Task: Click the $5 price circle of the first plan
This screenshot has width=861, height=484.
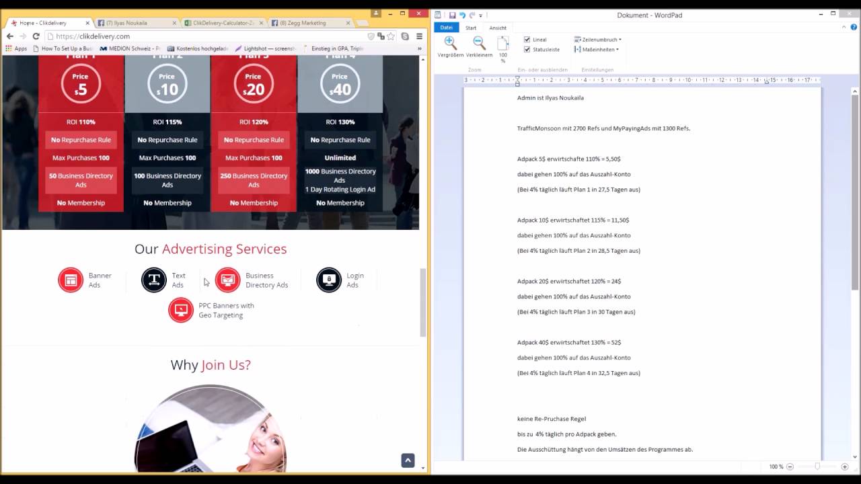Action: coord(81,84)
